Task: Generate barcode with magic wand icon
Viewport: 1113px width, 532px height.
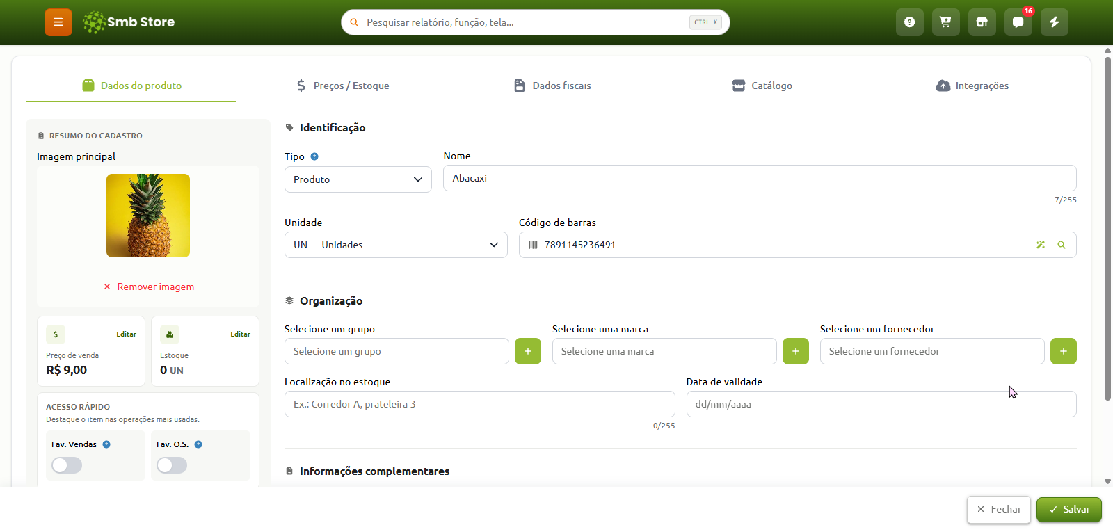Action: 1041,245
